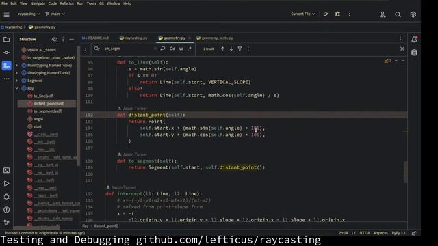Open Structure panel options menu
Viewport: 438px width, 246px height.
pos(63,40)
